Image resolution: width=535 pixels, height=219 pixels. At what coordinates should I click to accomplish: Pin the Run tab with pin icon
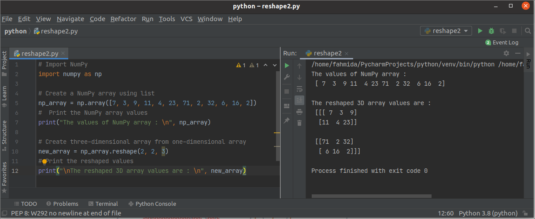(287, 120)
